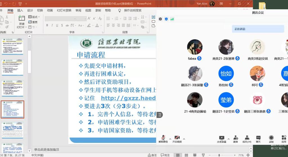Start recording with the 录制 button
Viewport: 288px width, 157px height.
(271, 138)
